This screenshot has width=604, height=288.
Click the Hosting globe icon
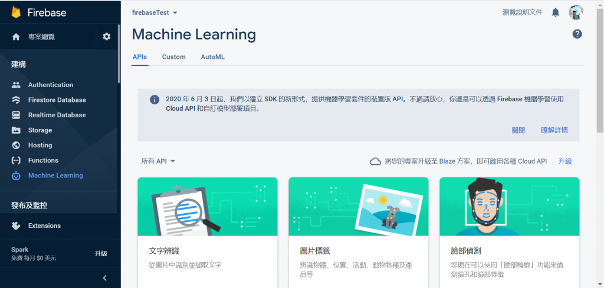(16, 145)
